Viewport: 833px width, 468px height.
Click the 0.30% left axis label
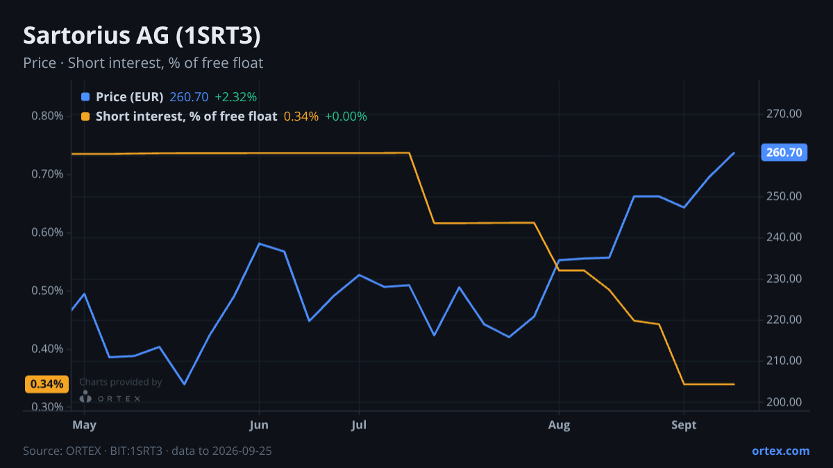click(47, 407)
